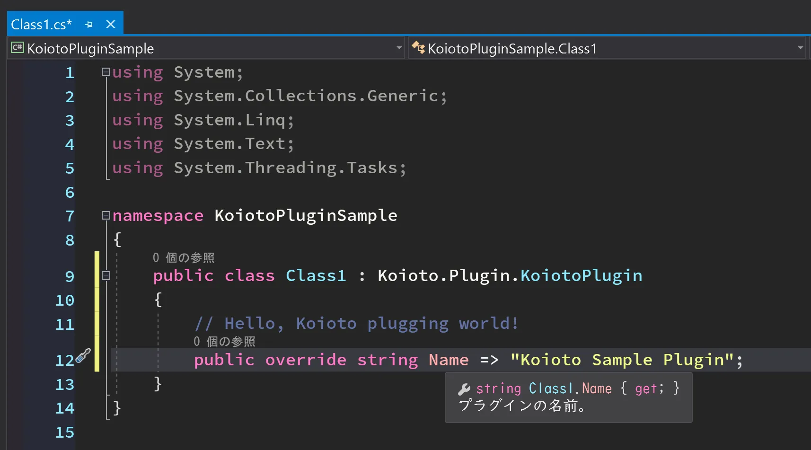Click the KoiotoPlugin base class name
This screenshot has width=811, height=450.
click(x=581, y=275)
